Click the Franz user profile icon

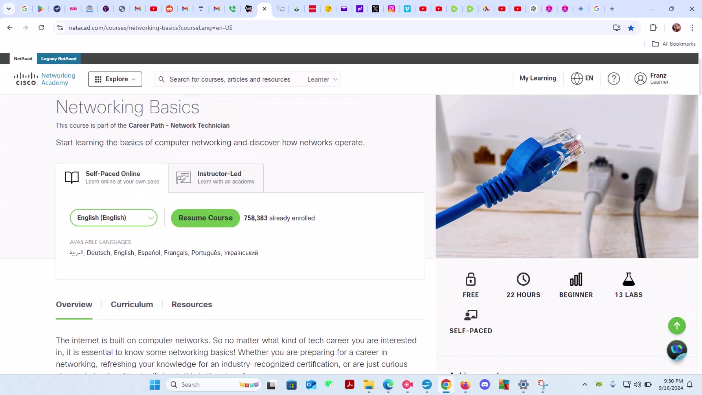(x=640, y=79)
